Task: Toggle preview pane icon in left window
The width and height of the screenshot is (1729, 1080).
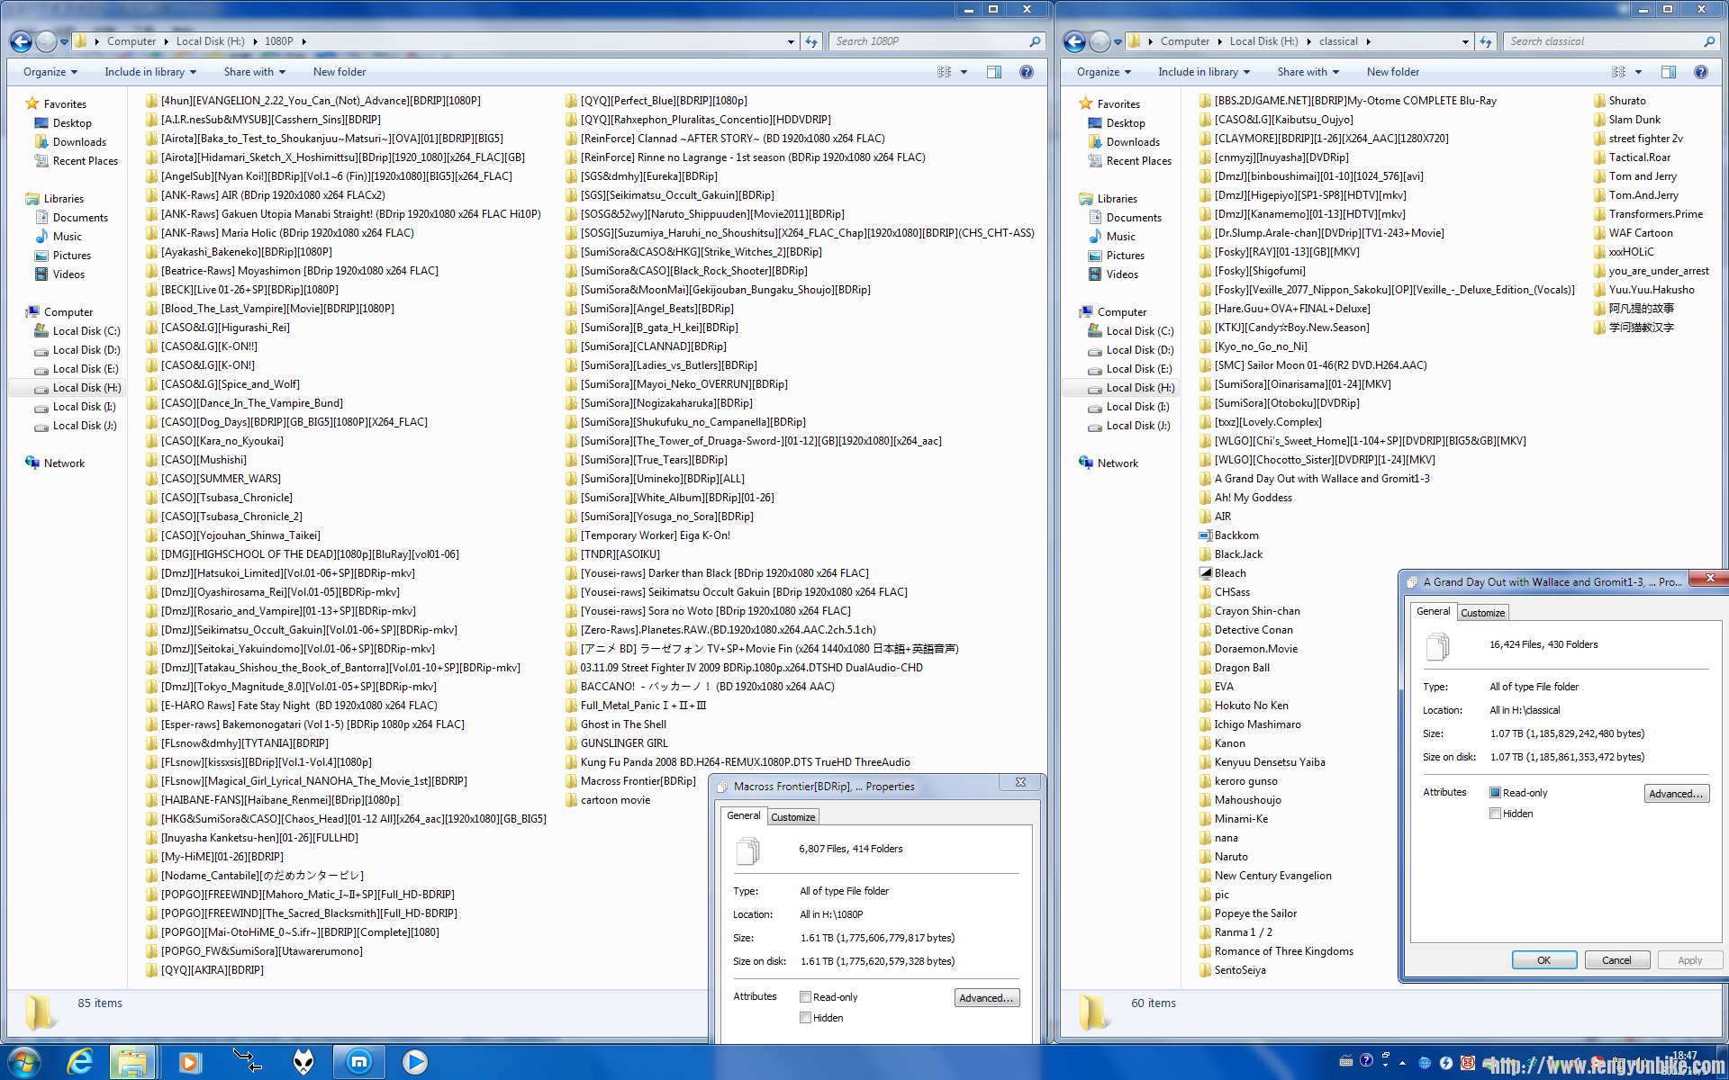Action: (x=994, y=72)
